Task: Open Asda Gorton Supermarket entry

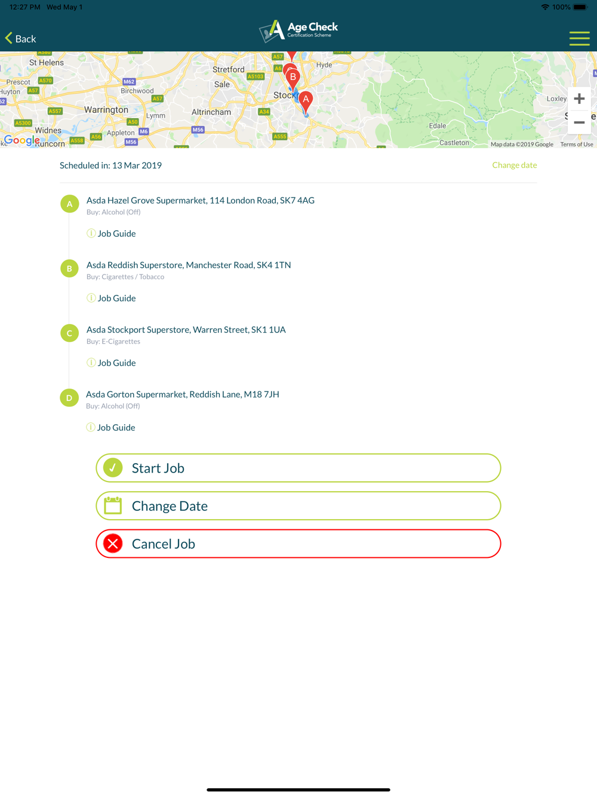Action: tap(183, 394)
